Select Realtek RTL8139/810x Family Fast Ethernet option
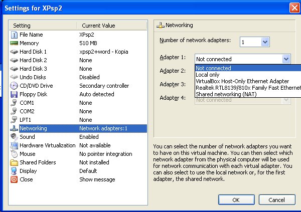 click(248, 88)
